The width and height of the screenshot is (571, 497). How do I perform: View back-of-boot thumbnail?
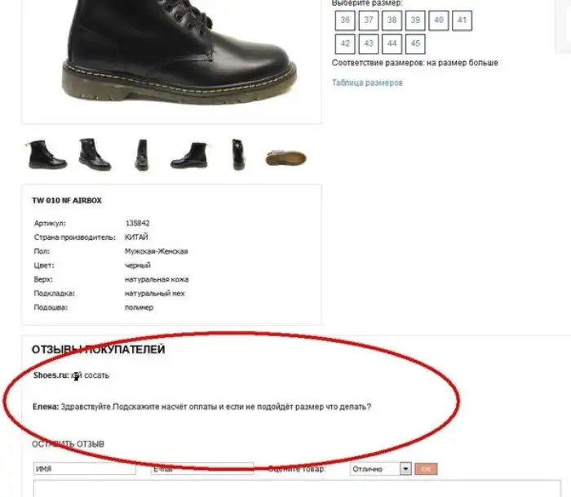238,154
